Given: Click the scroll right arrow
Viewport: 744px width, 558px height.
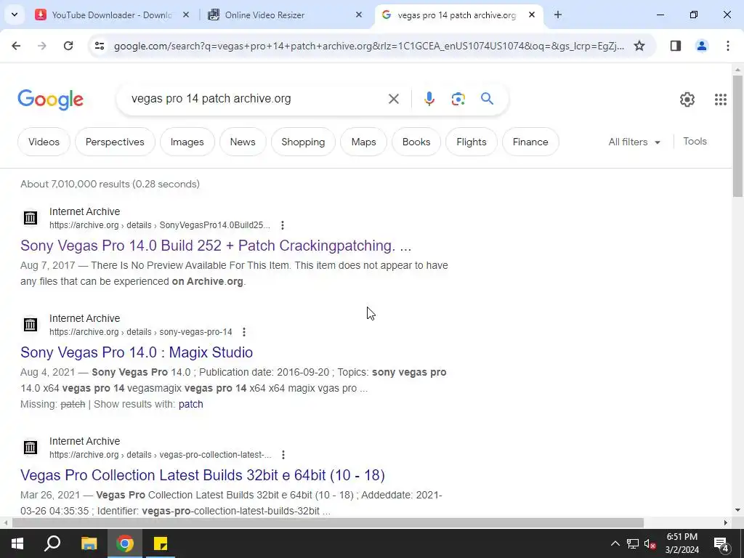Looking at the screenshot, I should tap(726, 523).
